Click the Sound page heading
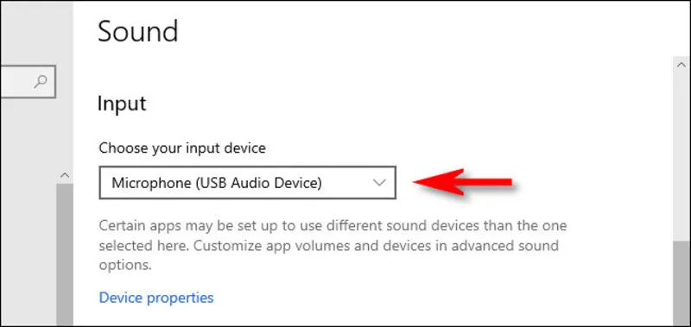This screenshot has width=691, height=327. coord(138,31)
